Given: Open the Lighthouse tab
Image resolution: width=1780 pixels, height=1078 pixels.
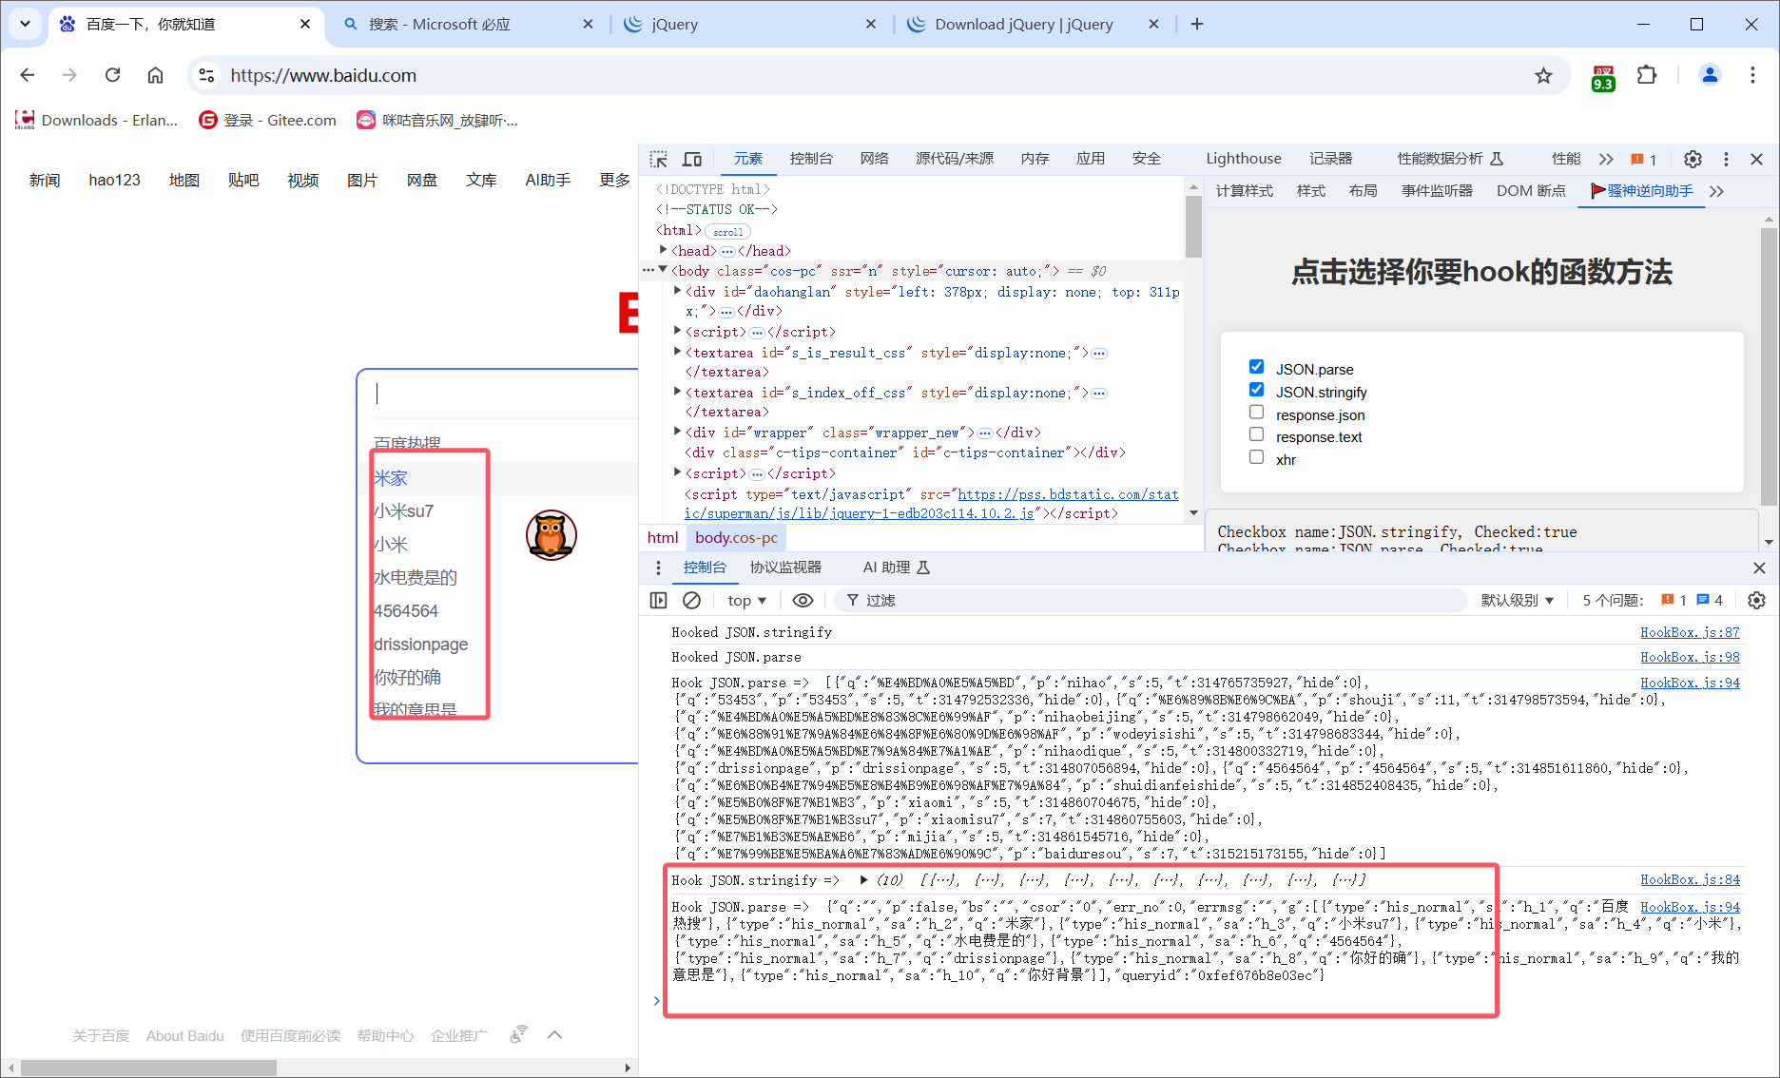Looking at the screenshot, I should pos(1244,159).
